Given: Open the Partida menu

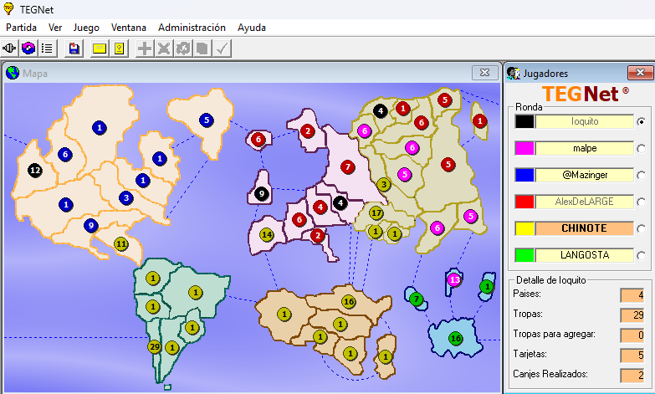Looking at the screenshot, I should coord(22,27).
